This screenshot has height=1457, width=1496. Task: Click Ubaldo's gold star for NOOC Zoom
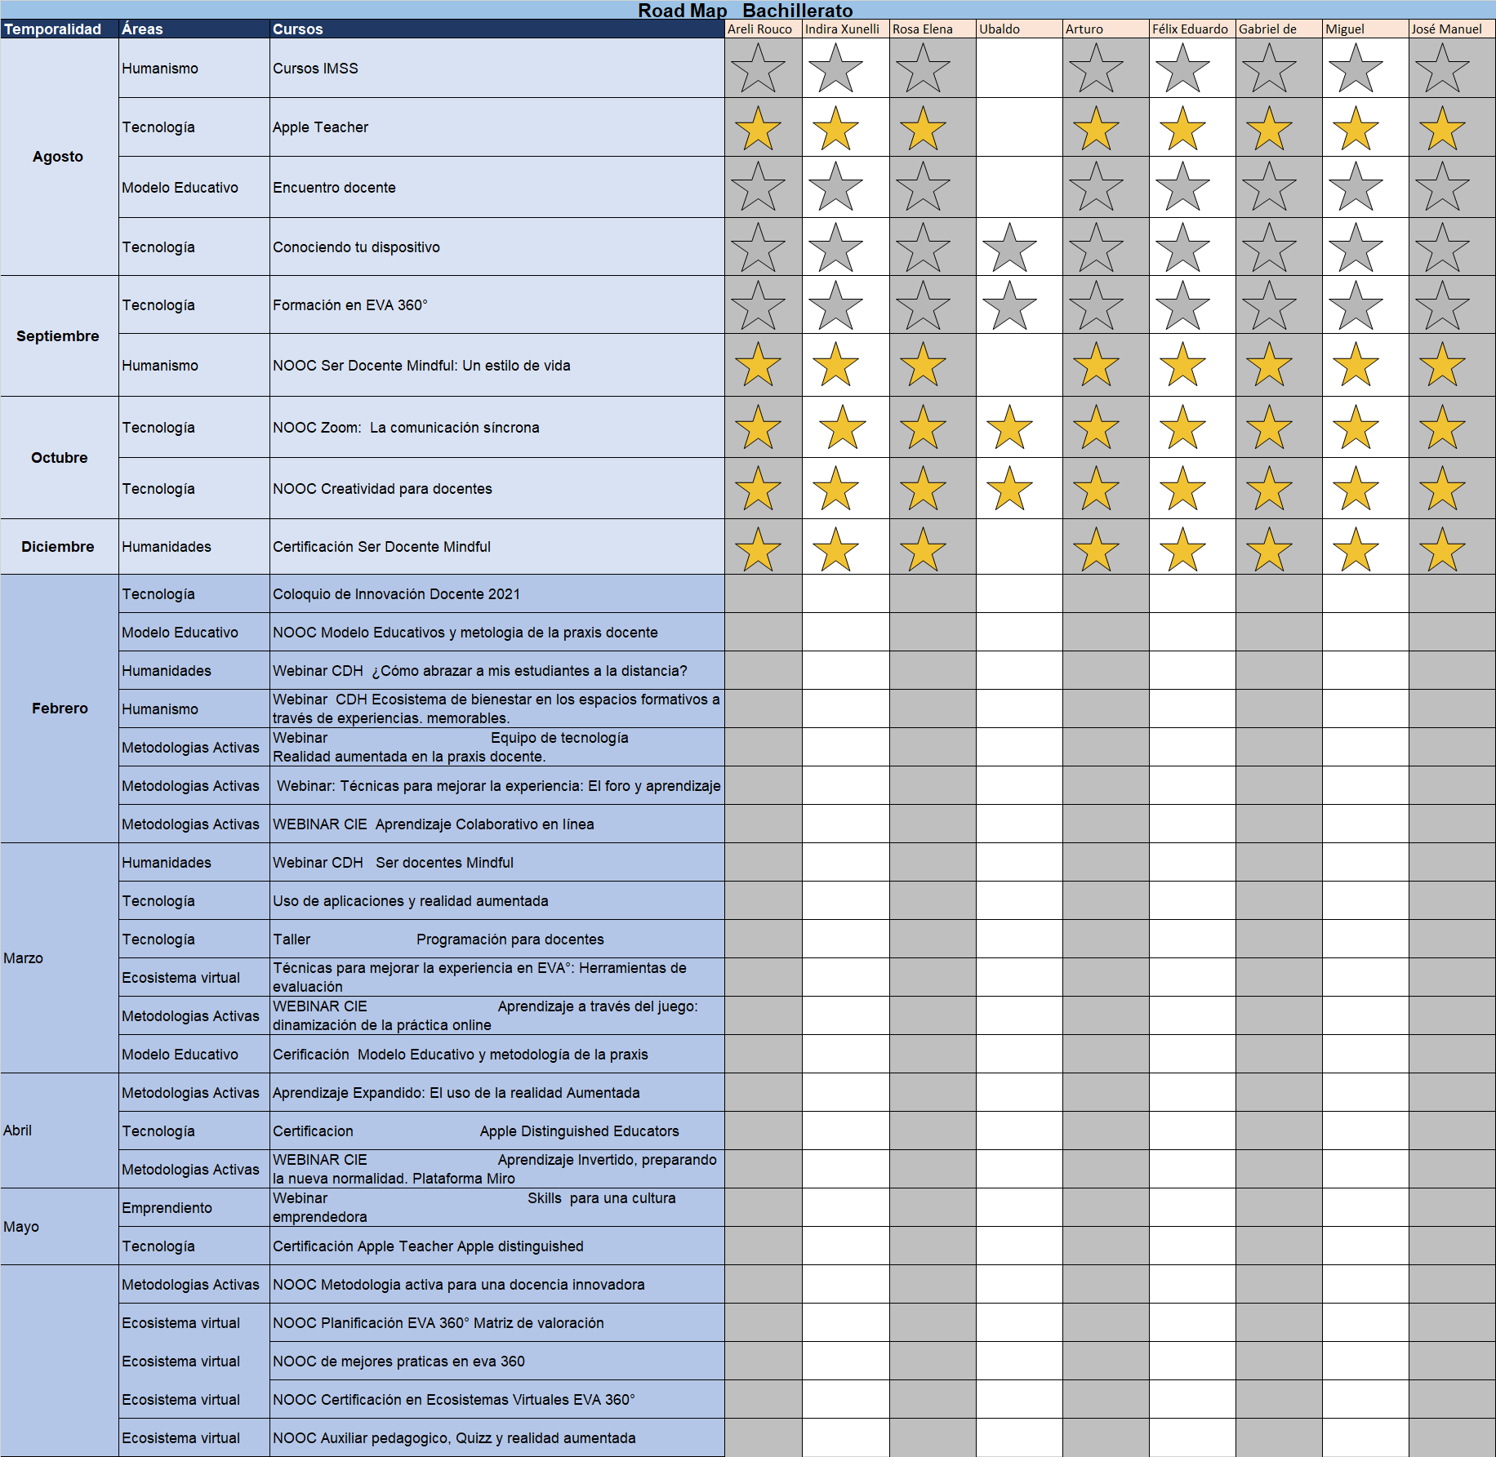pos(1009,427)
